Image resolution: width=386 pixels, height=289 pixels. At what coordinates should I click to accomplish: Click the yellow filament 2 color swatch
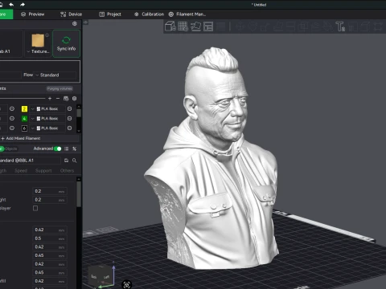coord(24,108)
